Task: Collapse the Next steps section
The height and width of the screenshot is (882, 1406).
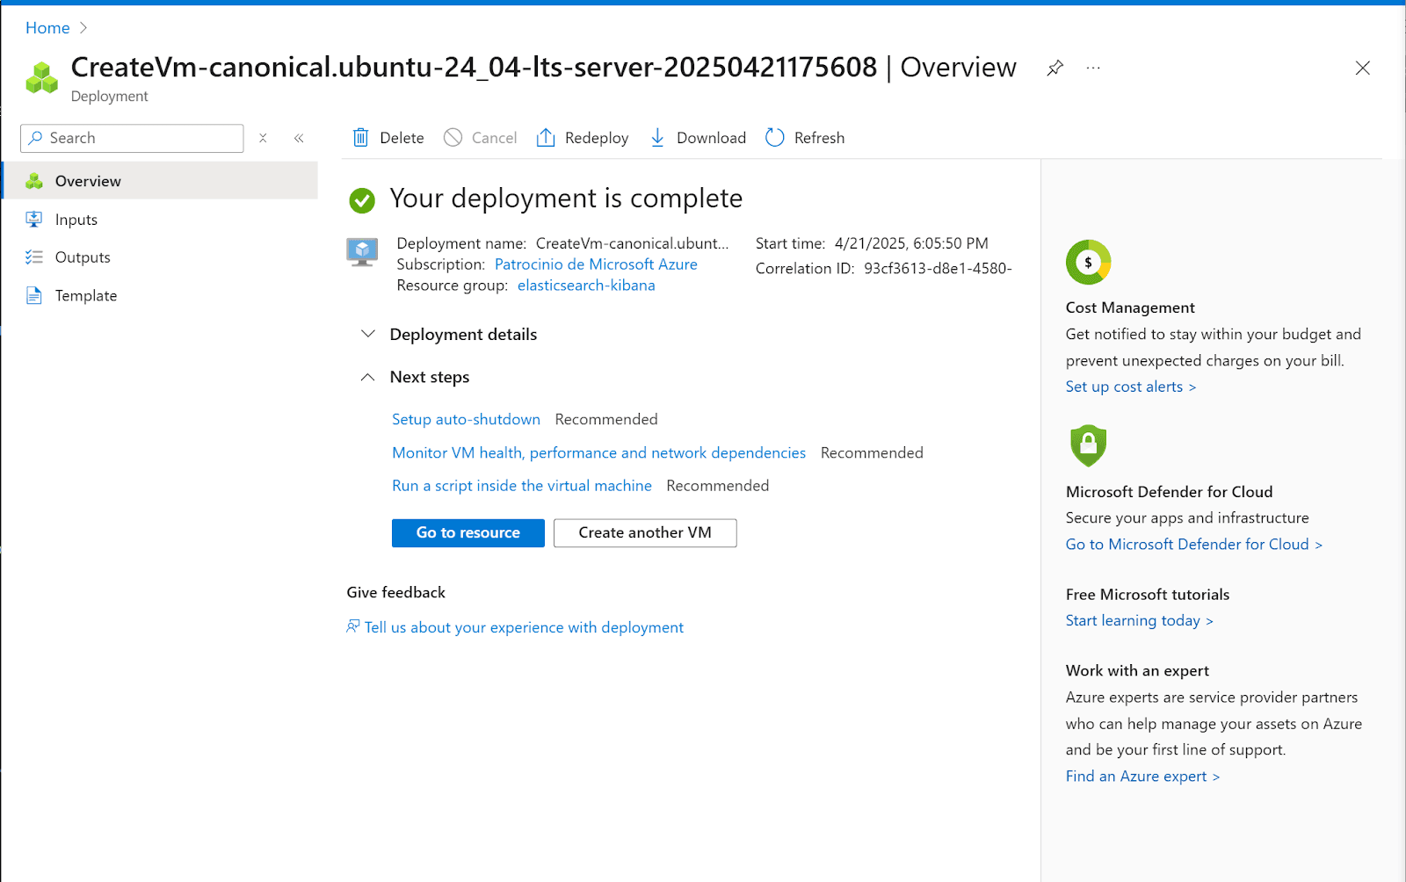Action: point(368,377)
